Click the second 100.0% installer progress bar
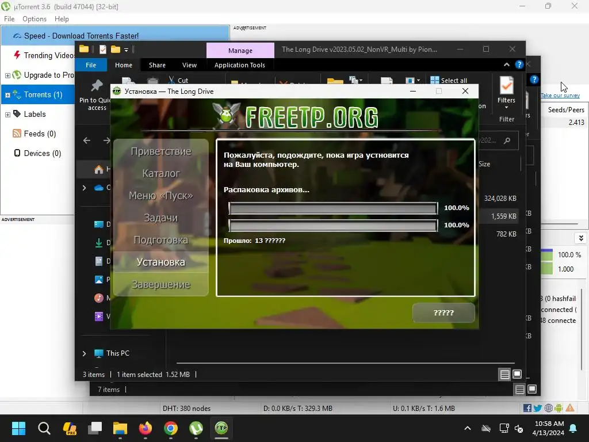589x442 pixels. (333, 225)
